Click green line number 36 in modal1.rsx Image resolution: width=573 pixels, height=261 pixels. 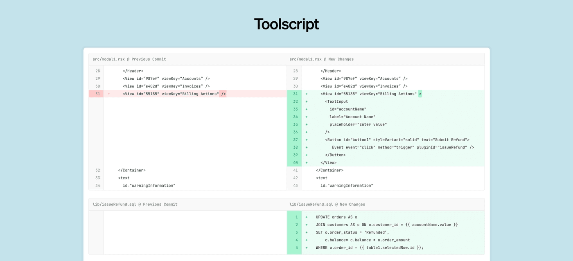click(295, 132)
